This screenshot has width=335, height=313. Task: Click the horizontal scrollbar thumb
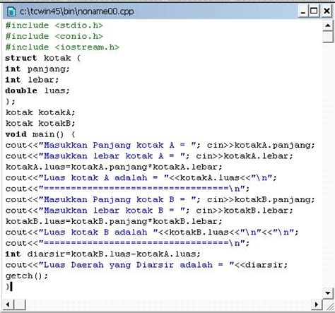[20, 305]
